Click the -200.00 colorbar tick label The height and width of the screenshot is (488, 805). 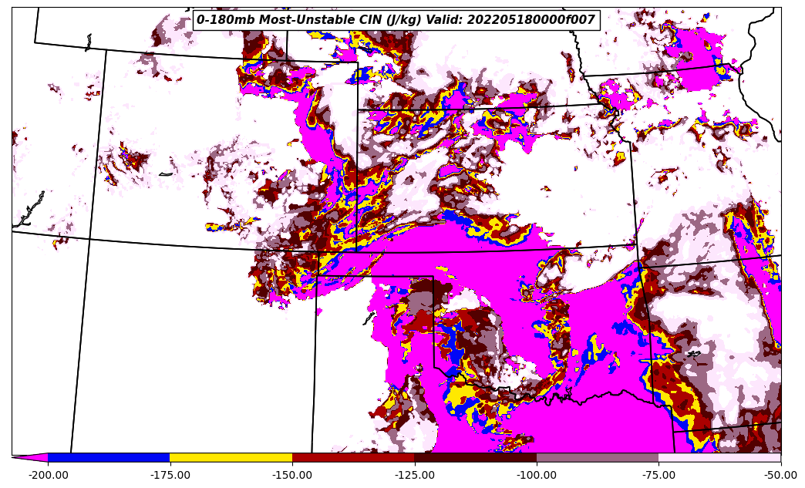click(48, 475)
